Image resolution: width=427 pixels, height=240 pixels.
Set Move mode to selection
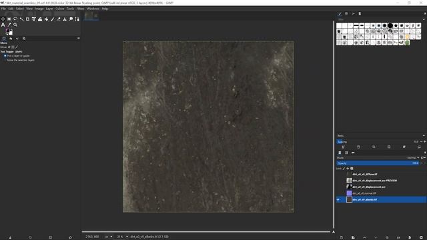pyautogui.click(x=13, y=47)
